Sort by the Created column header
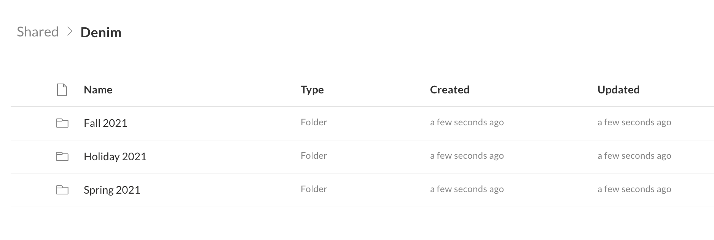 pos(449,90)
